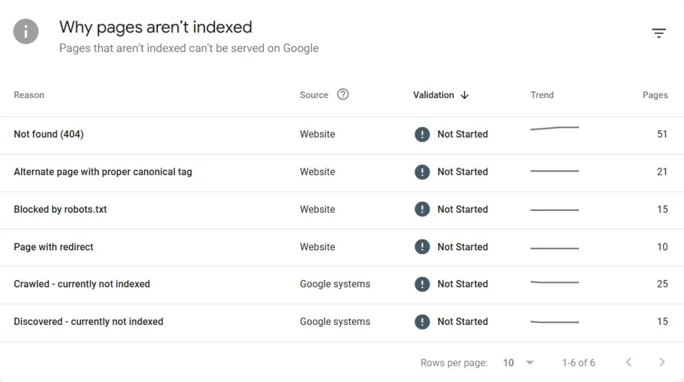Open the Crawled - currently not indexed row
The height and width of the screenshot is (382, 684).
(x=342, y=285)
